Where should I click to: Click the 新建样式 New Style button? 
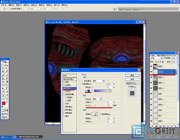coord(132,83)
